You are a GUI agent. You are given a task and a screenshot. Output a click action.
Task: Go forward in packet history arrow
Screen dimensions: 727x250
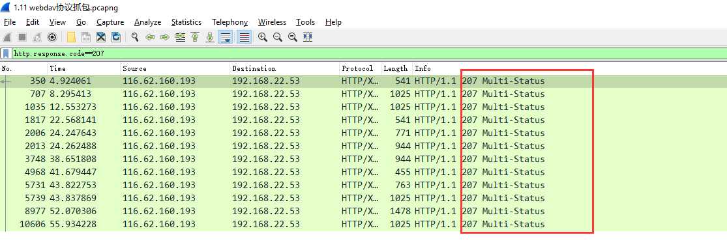(164, 37)
